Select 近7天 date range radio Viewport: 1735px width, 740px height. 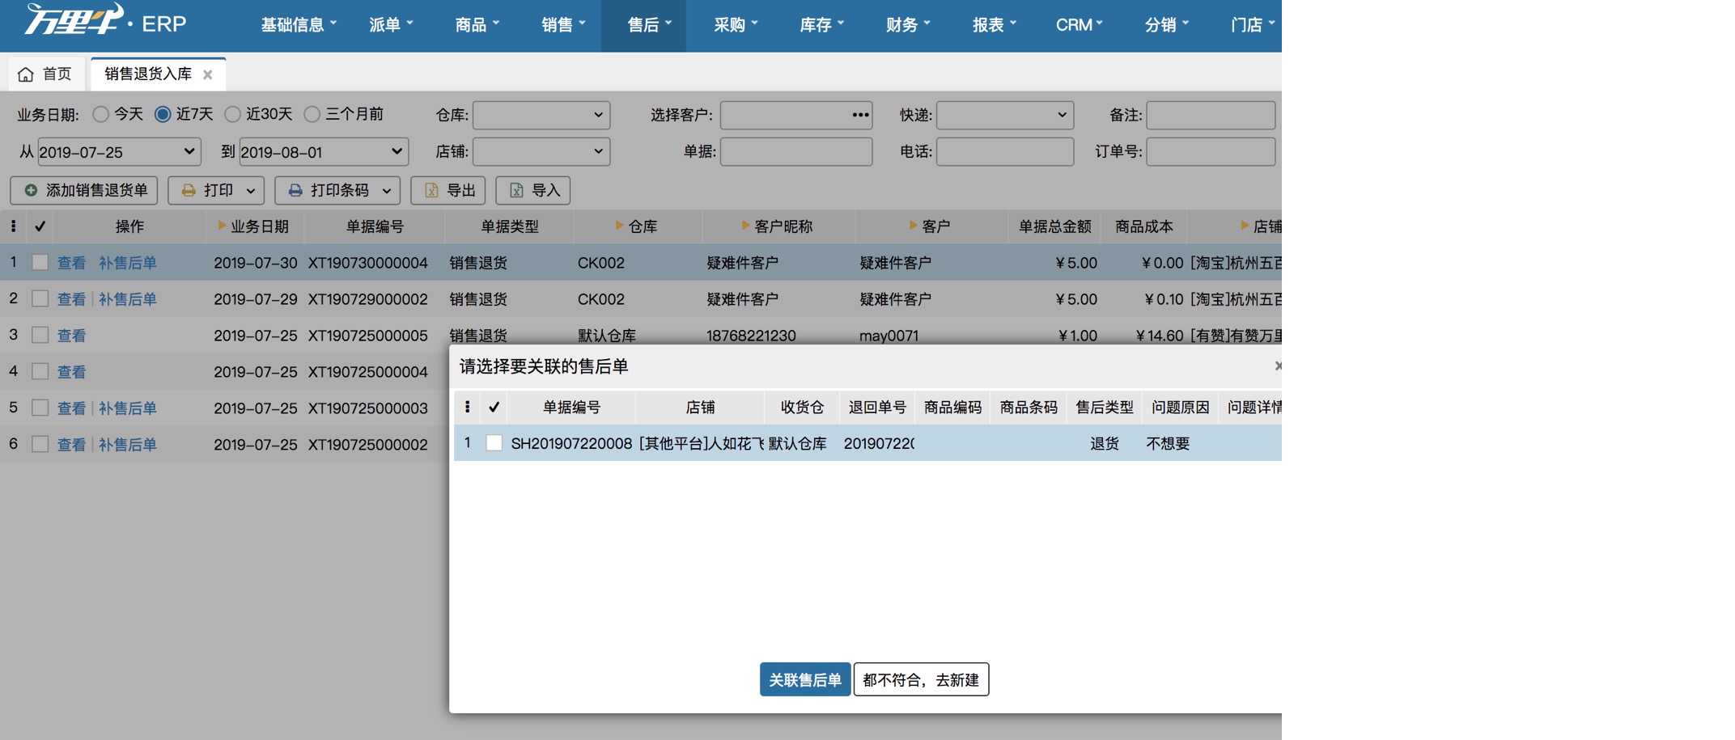pos(163,114)
